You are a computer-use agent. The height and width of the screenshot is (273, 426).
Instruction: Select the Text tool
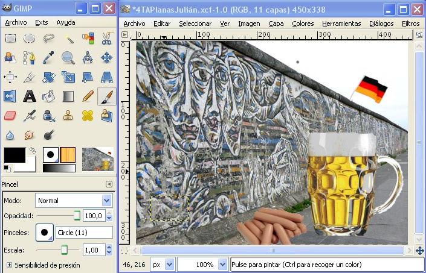coord(29,96)
